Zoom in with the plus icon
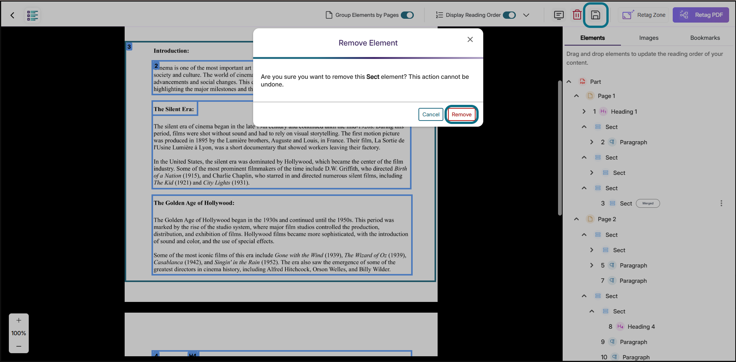 19,320
